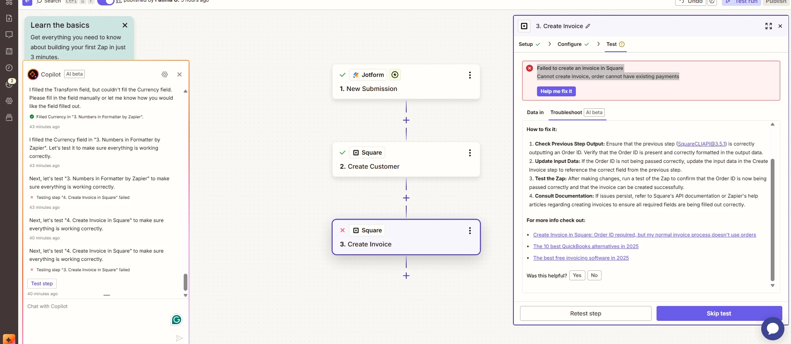Click the 'Failed to create an invoice in Square' text
The height and width of the screenshot is (344, 791).
point(580,68)
